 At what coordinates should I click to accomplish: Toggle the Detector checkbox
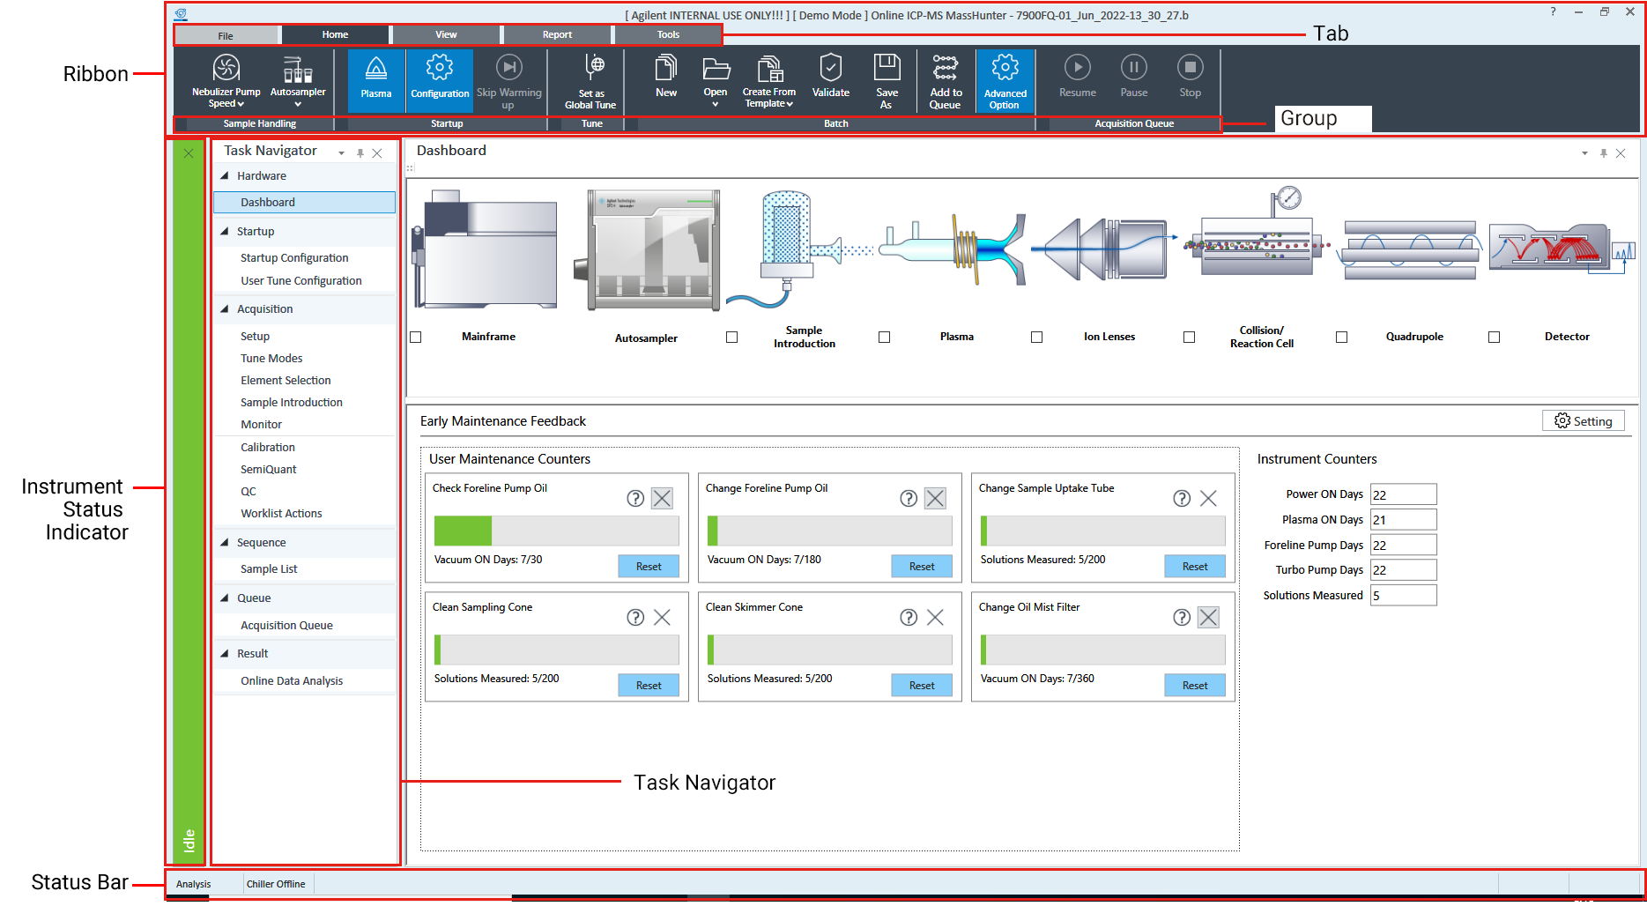click(1494, 337)
